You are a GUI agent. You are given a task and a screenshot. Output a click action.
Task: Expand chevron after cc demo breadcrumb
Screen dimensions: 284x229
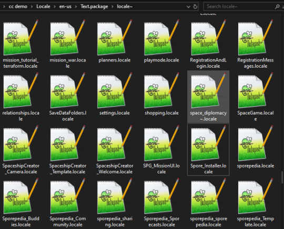[x=32, y=7]
